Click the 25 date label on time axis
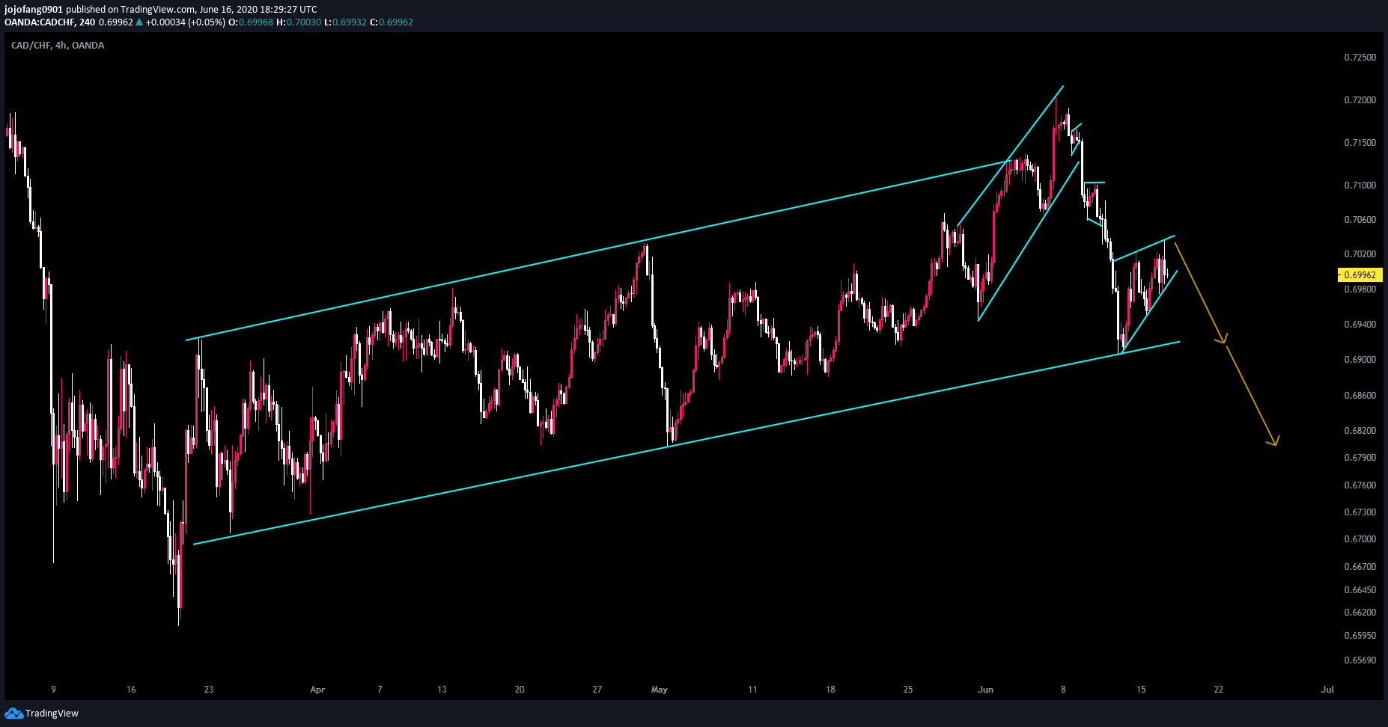The width and height of the screenshot is (1388, 727). (908, 690)
